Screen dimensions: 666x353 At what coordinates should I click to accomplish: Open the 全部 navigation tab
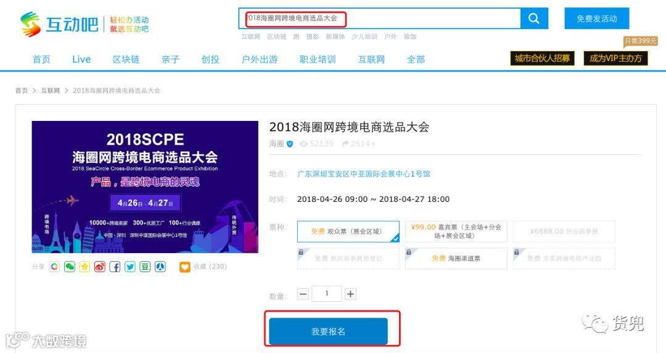[416, 59]
